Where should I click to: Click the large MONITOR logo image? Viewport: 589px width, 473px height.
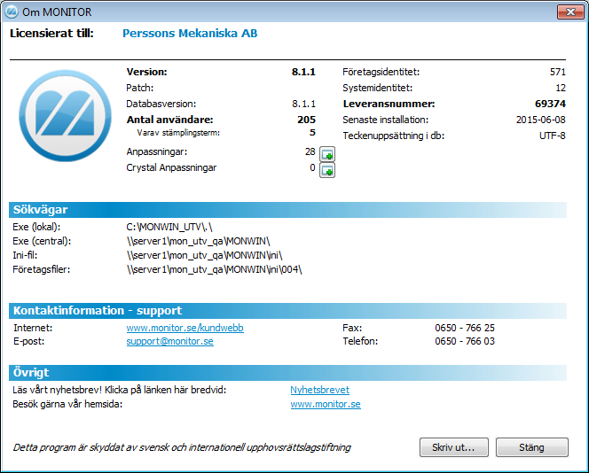(66, 115)
